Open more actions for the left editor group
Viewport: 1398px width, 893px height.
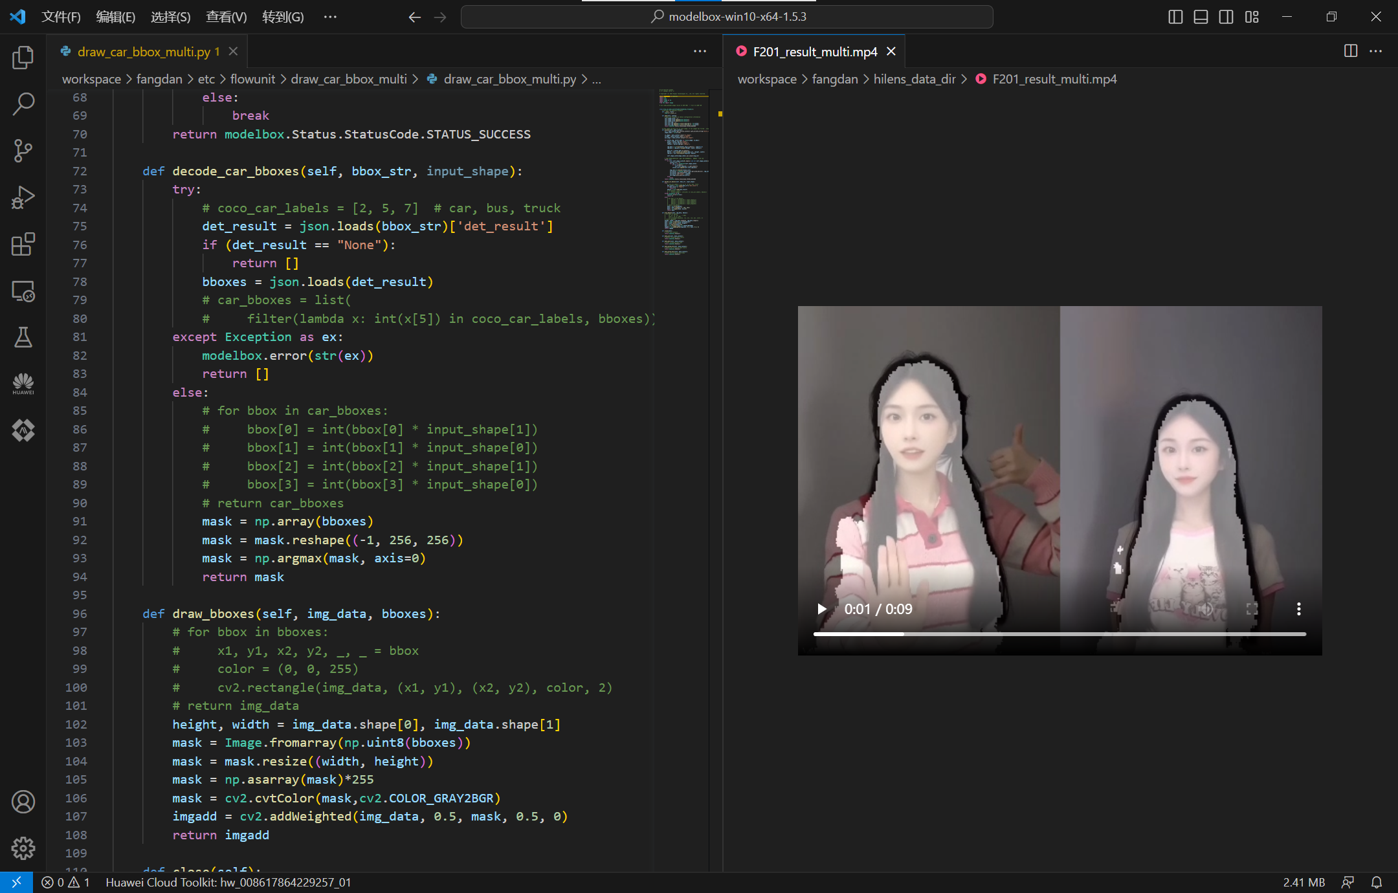pyautogui.click(x=700, y=51)
